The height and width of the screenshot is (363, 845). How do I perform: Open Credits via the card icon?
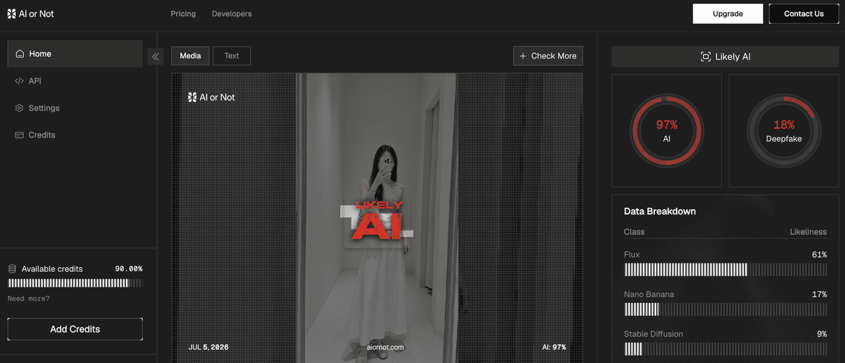click(x=19, y=135)
